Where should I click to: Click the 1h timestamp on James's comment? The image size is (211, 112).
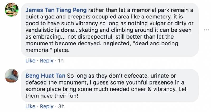(61, 61)
